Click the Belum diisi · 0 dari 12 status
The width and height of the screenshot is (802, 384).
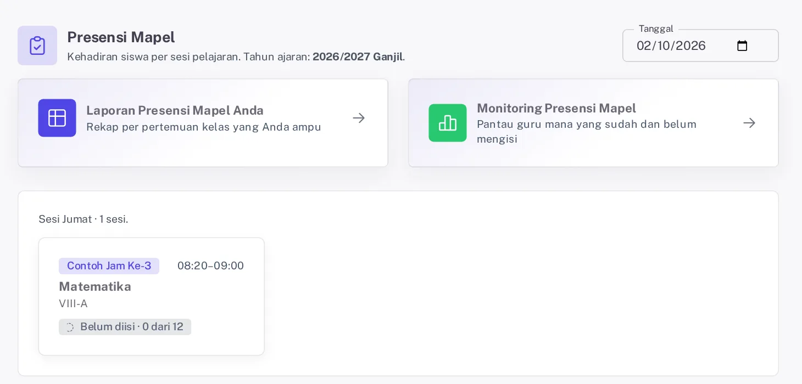125,327
